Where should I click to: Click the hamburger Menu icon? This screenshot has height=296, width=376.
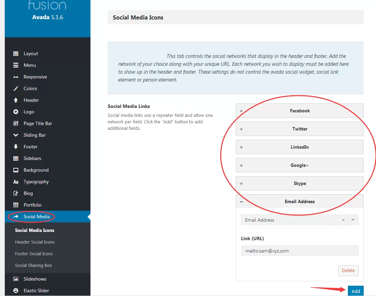16,65
